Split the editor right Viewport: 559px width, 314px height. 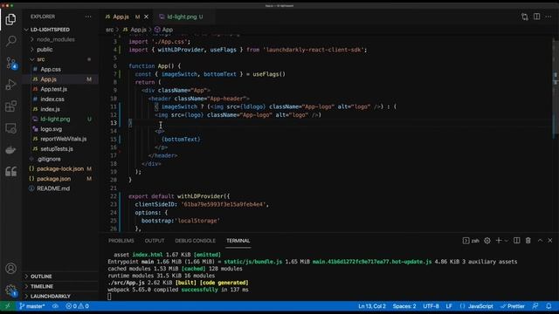click(536, 17)
